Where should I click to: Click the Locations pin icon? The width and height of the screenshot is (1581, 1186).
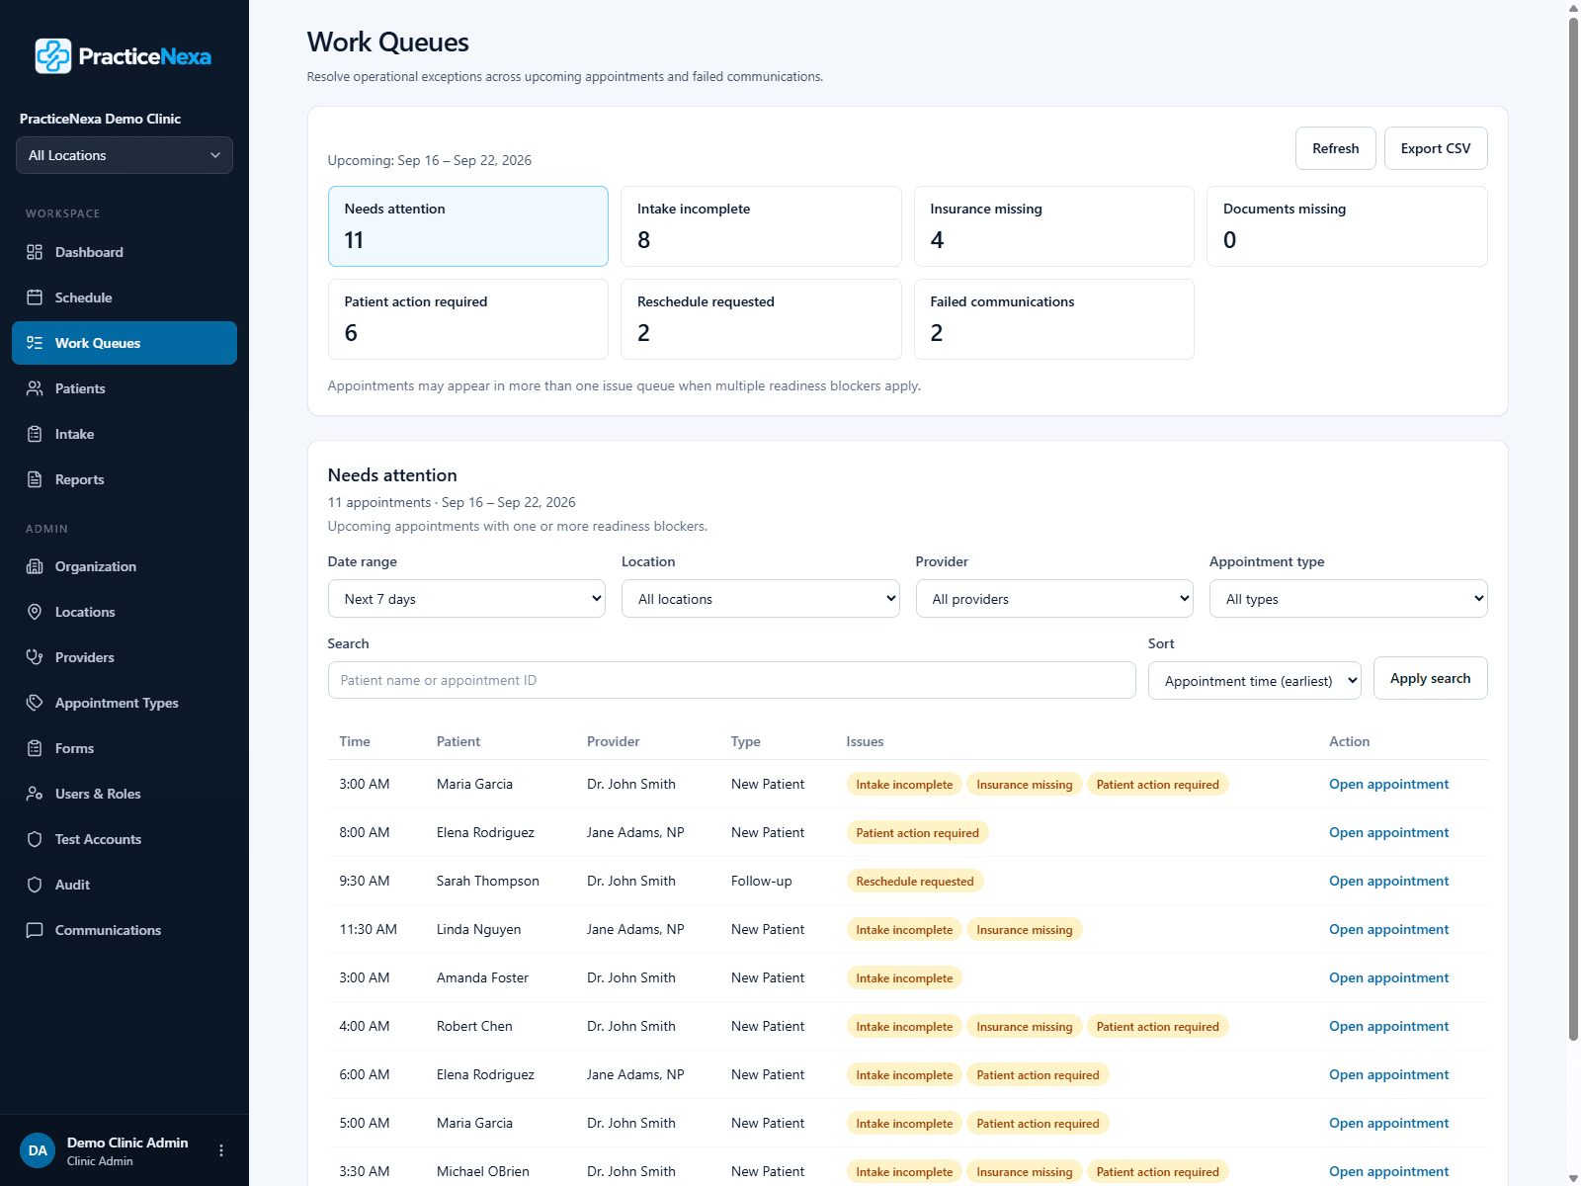pos(35,612)
